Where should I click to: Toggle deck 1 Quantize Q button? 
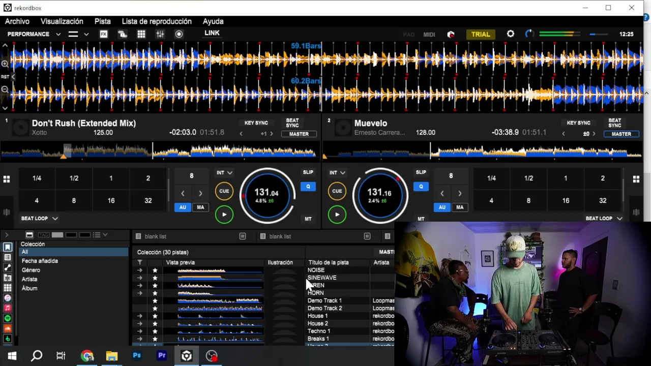(308, 187)
